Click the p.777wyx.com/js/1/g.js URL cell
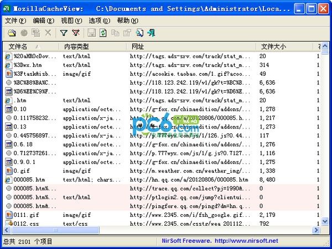 pos(190,153)
